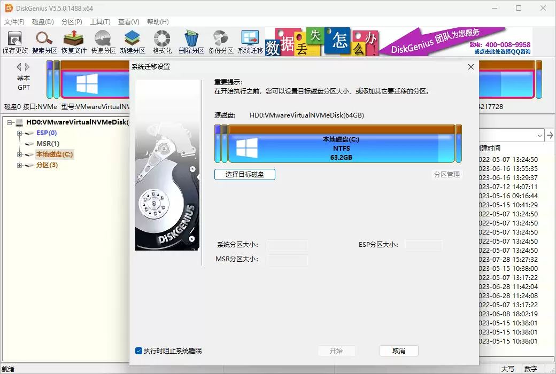Click the Delete Partition (删除分区) icon

pos(191,42)
